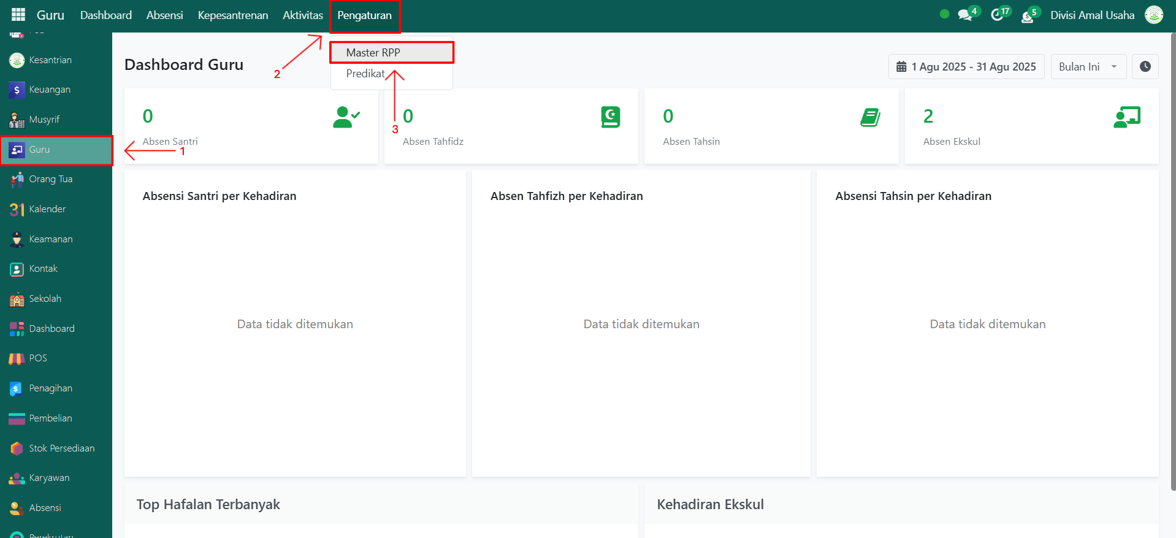Open the date range picker 1 Agu 2025

click(966, 67)
